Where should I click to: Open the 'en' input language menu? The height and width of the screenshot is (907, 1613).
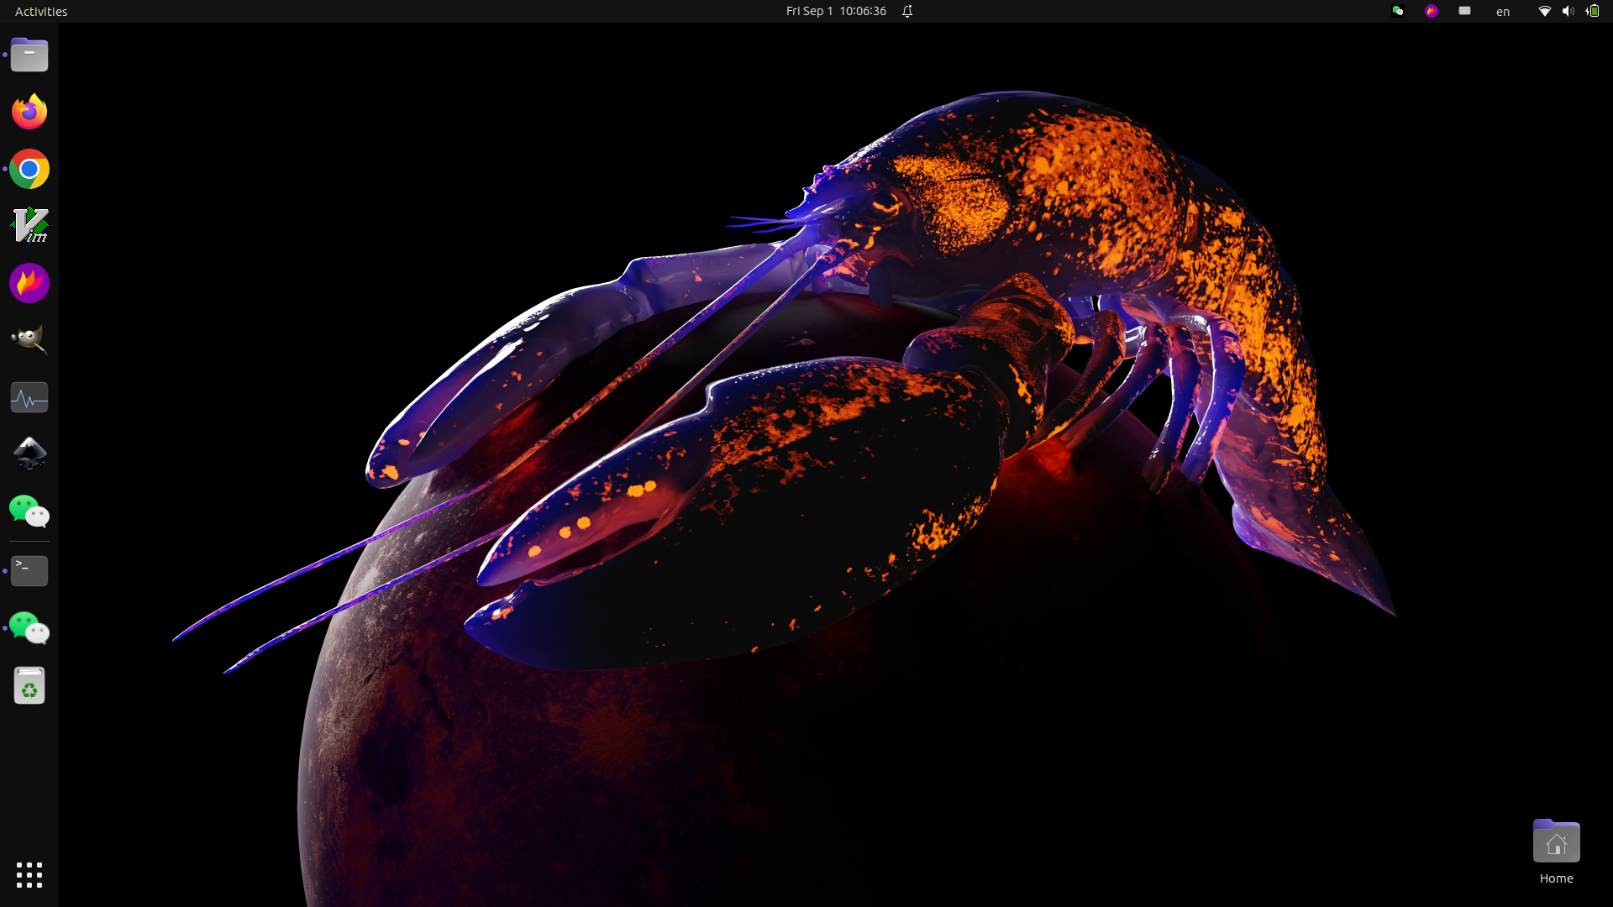point(1503,12)
